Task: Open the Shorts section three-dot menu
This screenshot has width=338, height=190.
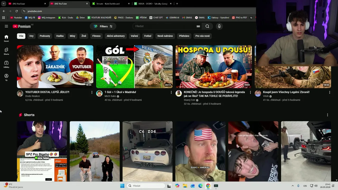Action: (327, 115)
